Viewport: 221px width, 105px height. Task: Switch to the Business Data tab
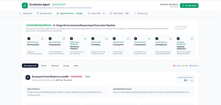(x=44, y=13)
